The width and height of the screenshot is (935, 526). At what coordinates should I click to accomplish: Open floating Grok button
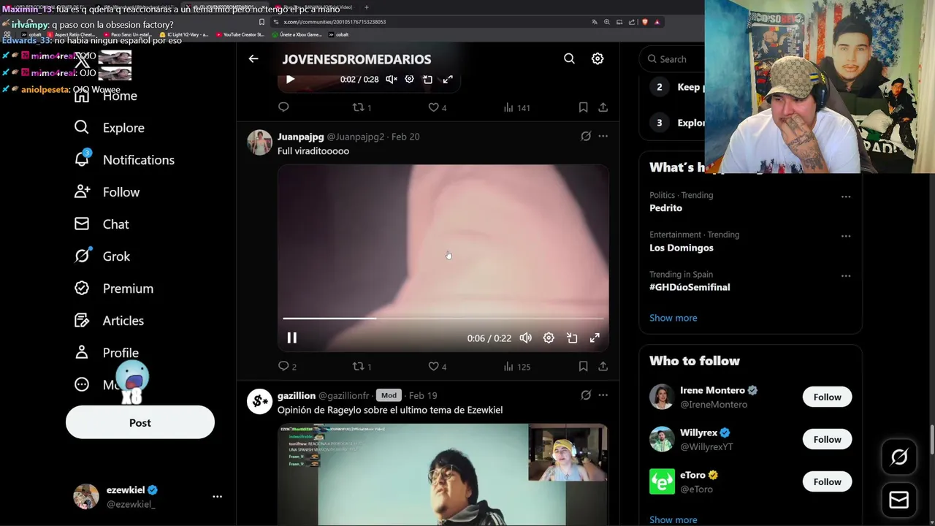(x=898, y=457)
